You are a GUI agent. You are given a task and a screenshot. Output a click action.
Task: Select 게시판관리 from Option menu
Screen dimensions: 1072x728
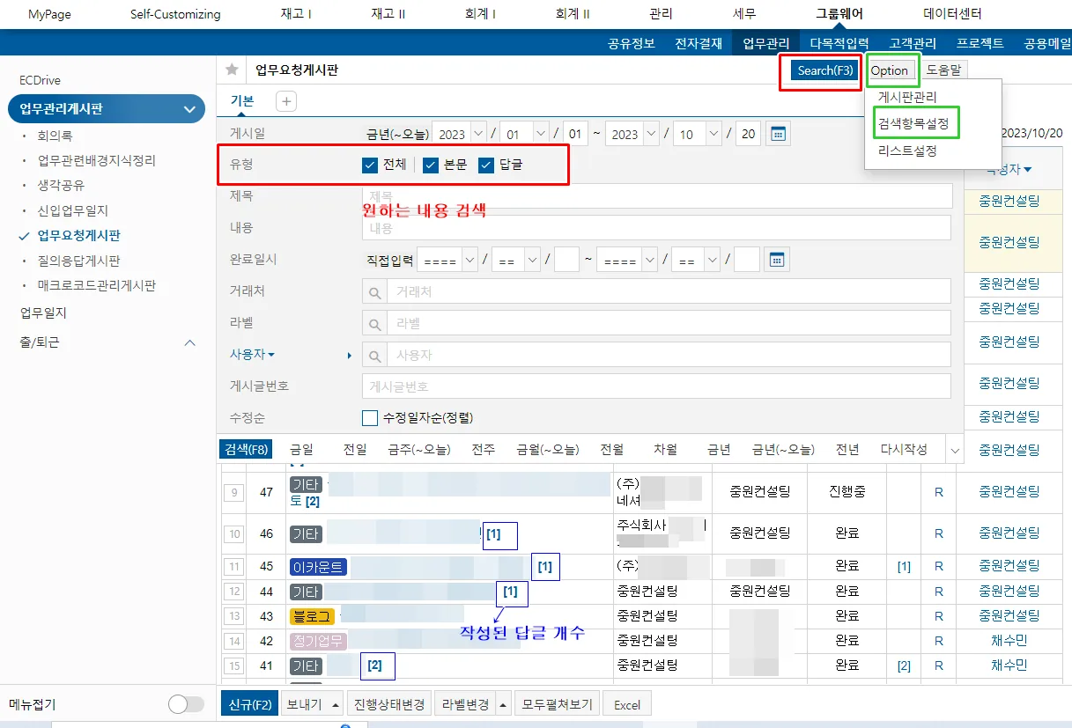click(907, 98)
